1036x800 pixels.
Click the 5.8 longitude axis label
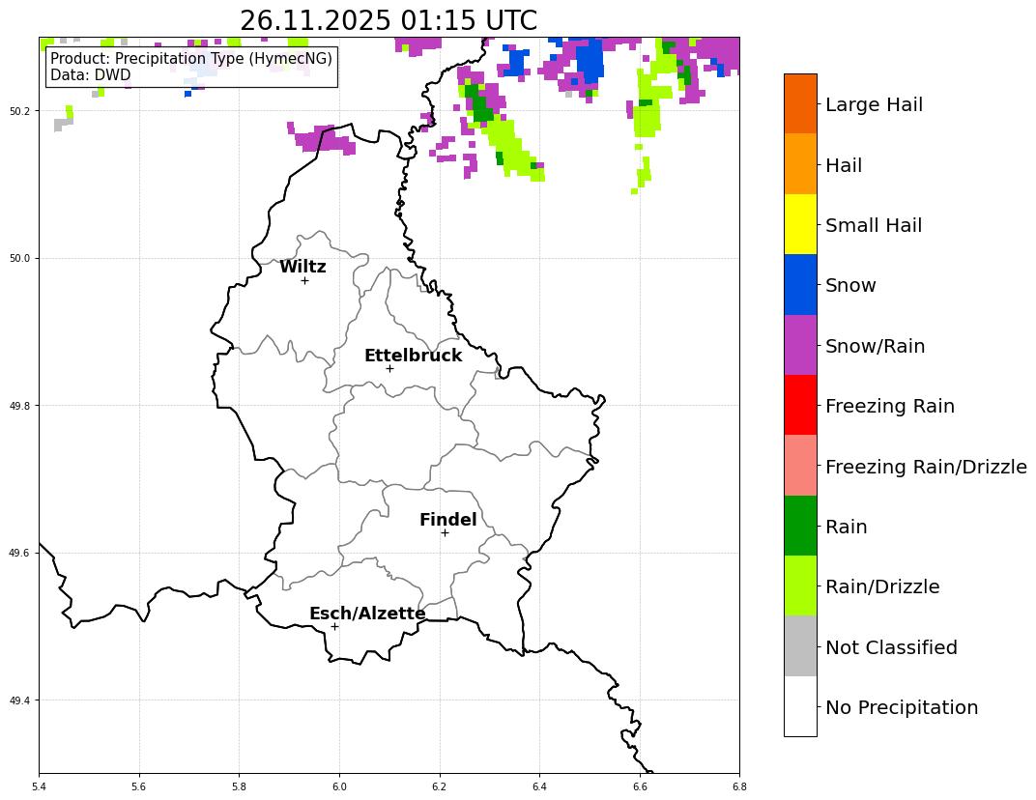click(239, 786)
